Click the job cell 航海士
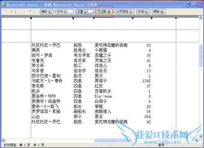This screenshot has width=204, height=148. click(x=80, y=50)
